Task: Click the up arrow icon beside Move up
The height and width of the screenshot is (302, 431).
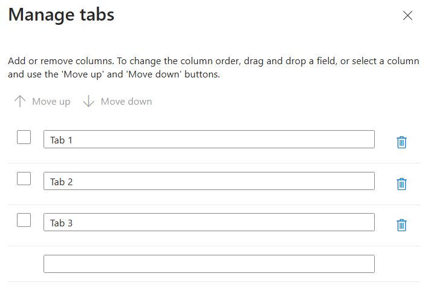Action: click(20, 102)
